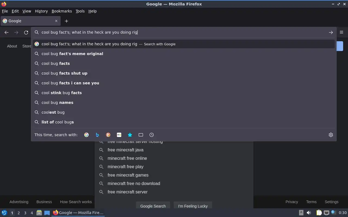Go back with the back arrow
The image size is (348, 217).
[x=7, y=32]
